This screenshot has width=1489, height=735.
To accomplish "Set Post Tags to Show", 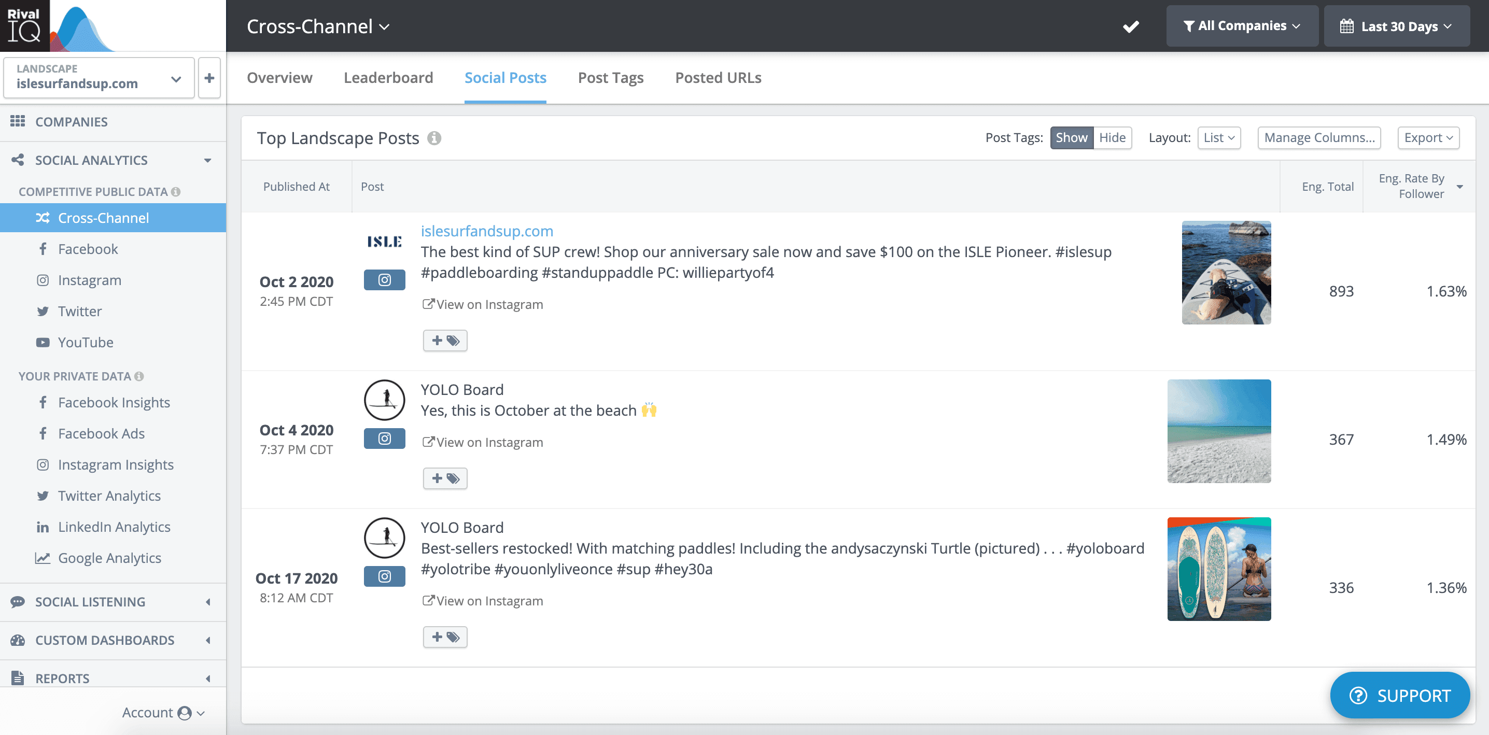I will [1071, 137].
